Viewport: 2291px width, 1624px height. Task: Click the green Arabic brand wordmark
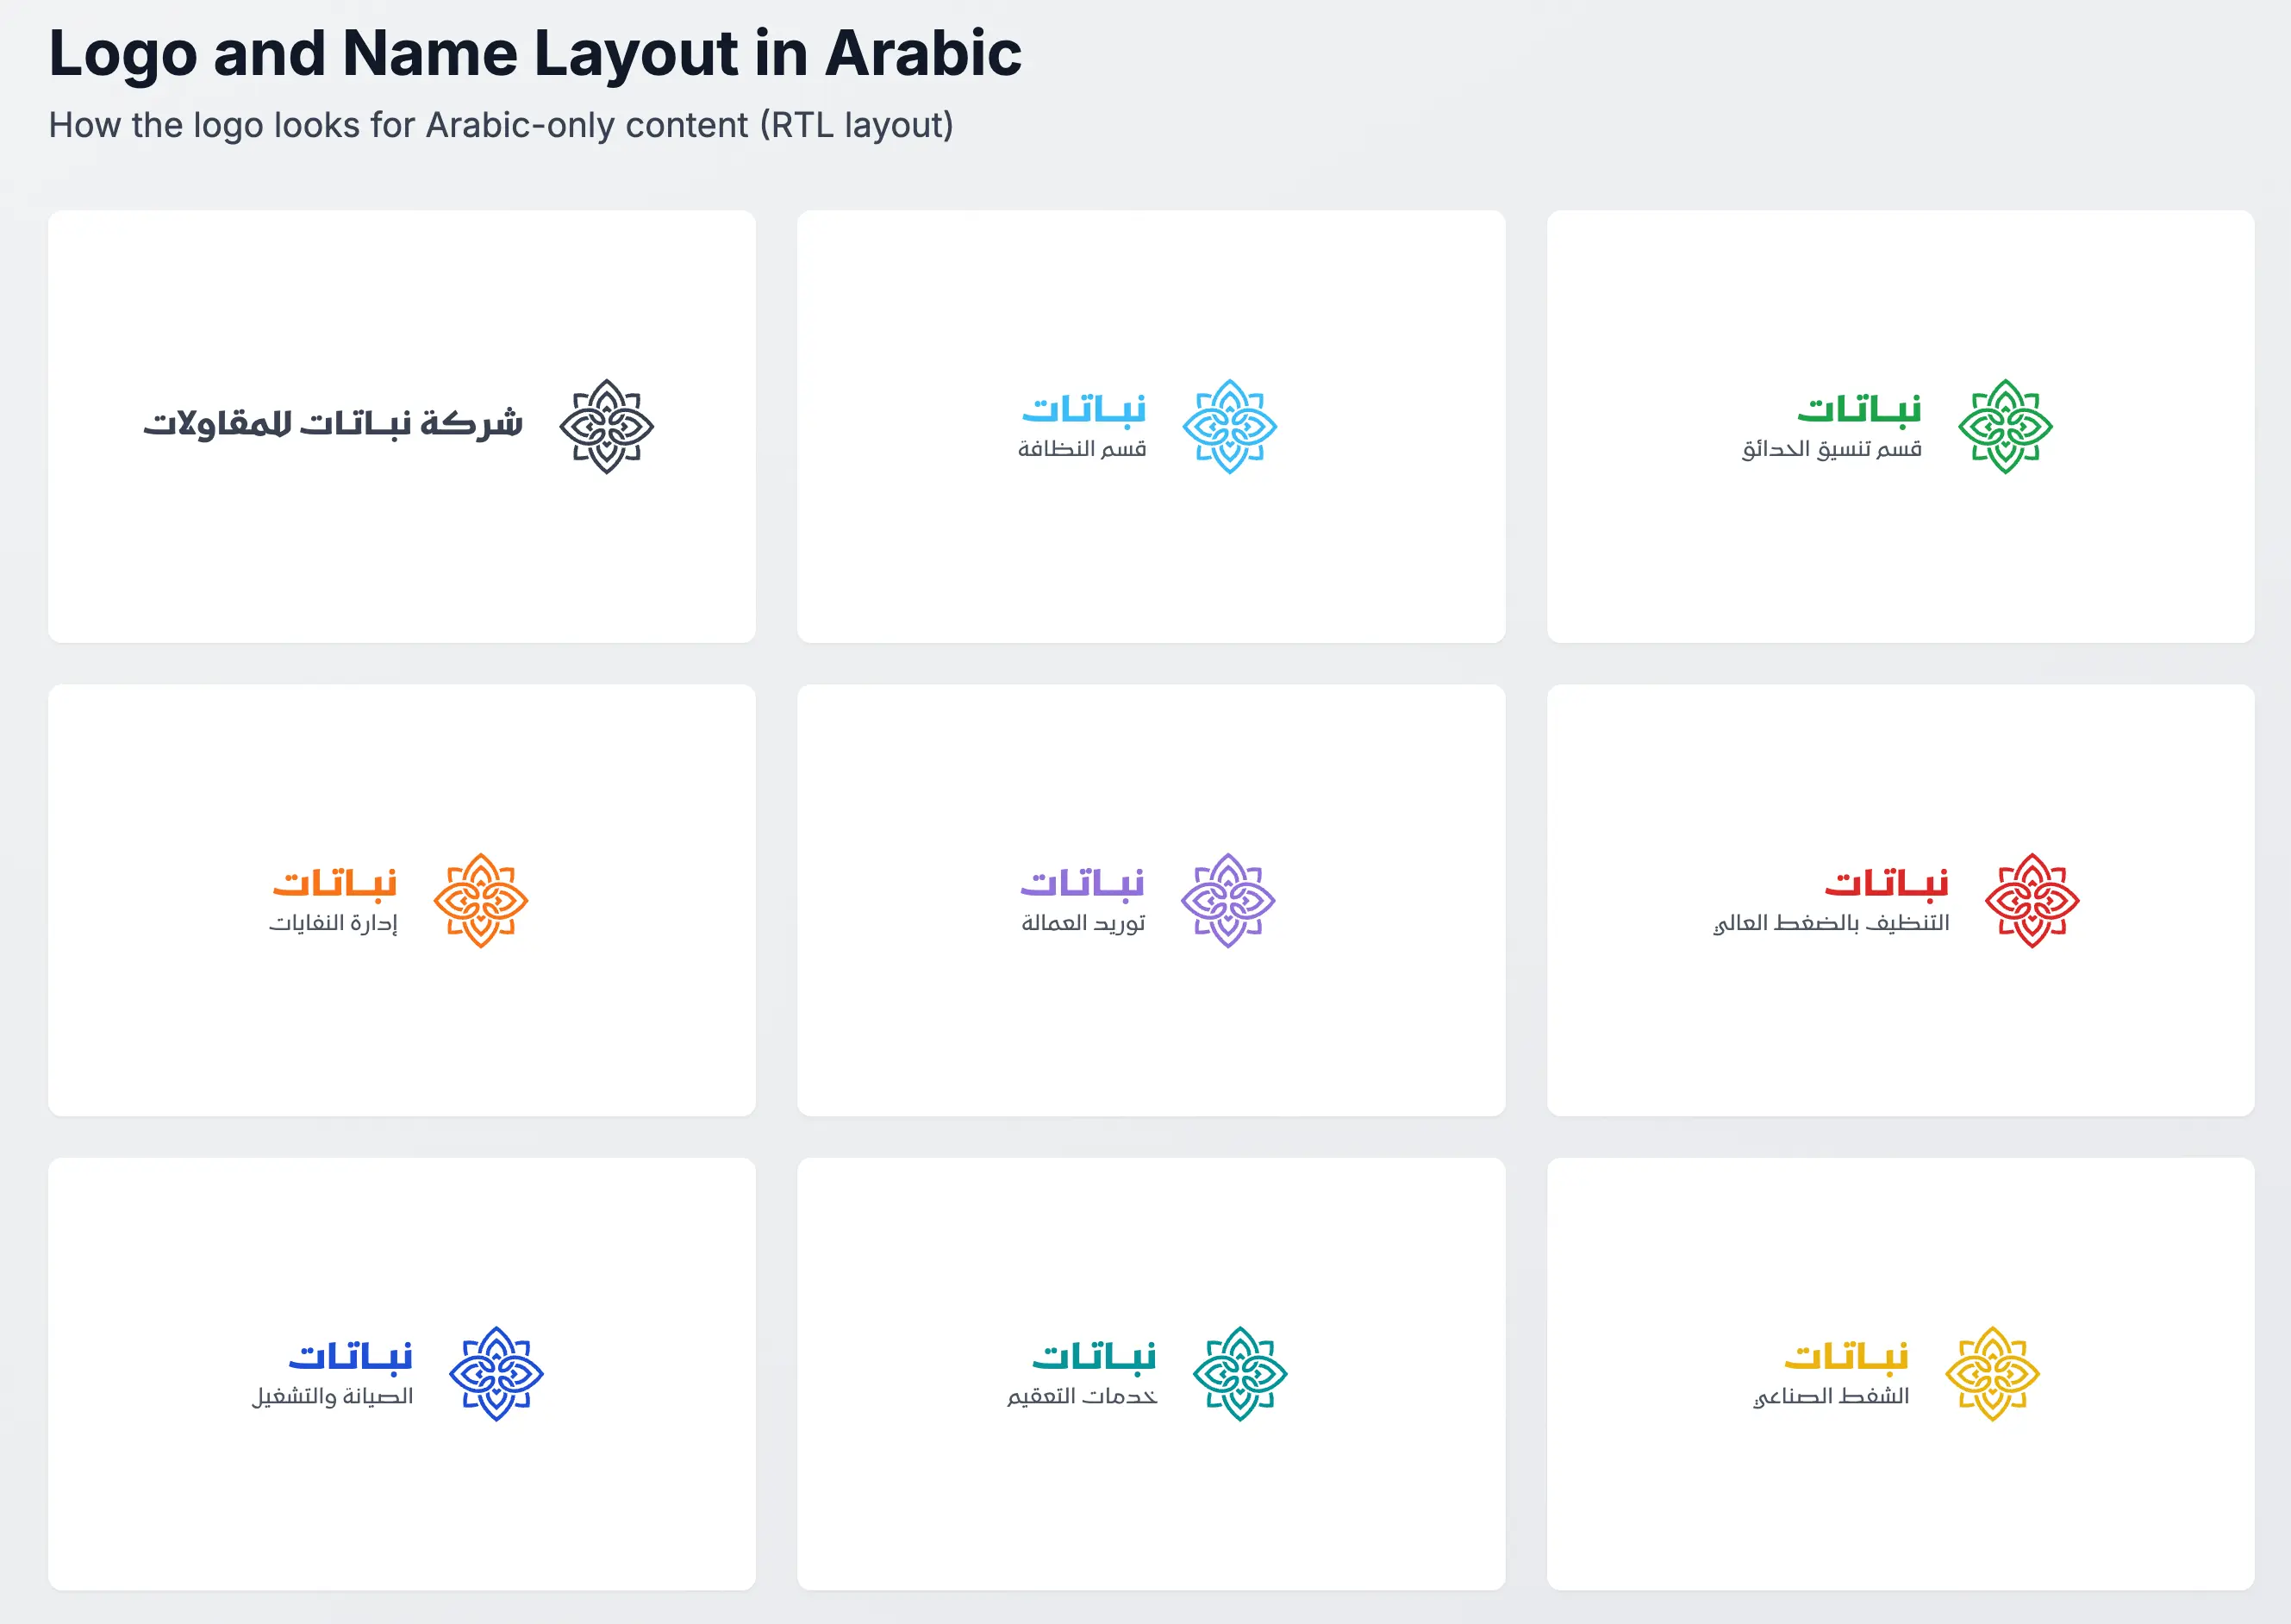pyautogui.click(x=1858, y=408)
